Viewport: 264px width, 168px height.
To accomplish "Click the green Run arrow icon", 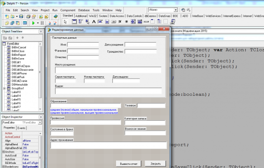I will (x=33, y=23).
